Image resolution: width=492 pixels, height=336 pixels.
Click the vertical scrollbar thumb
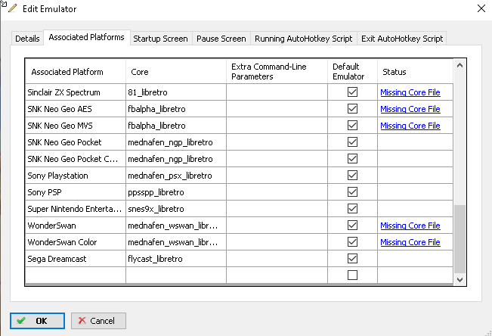point(460,239)
